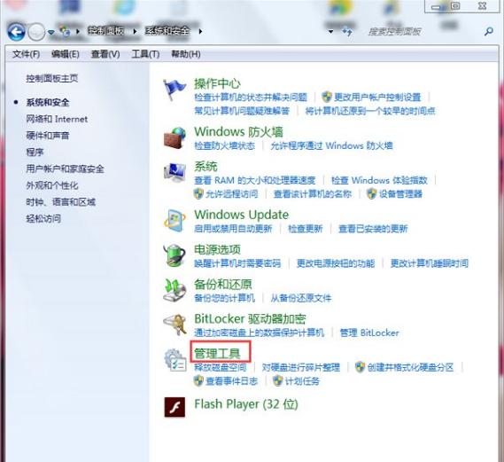Click shield icon beside 允许远程访问
The image size is (504, 462).
point(198,193)
